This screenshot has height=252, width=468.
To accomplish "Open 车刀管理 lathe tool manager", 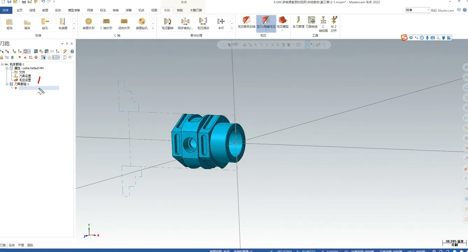I will (x=298, y=22).
